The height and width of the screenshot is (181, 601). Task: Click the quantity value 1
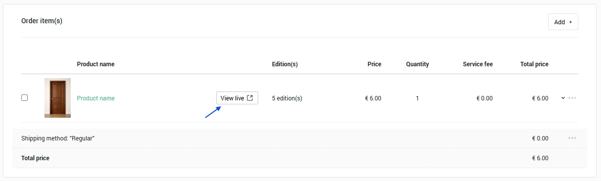tap(417, 98)
